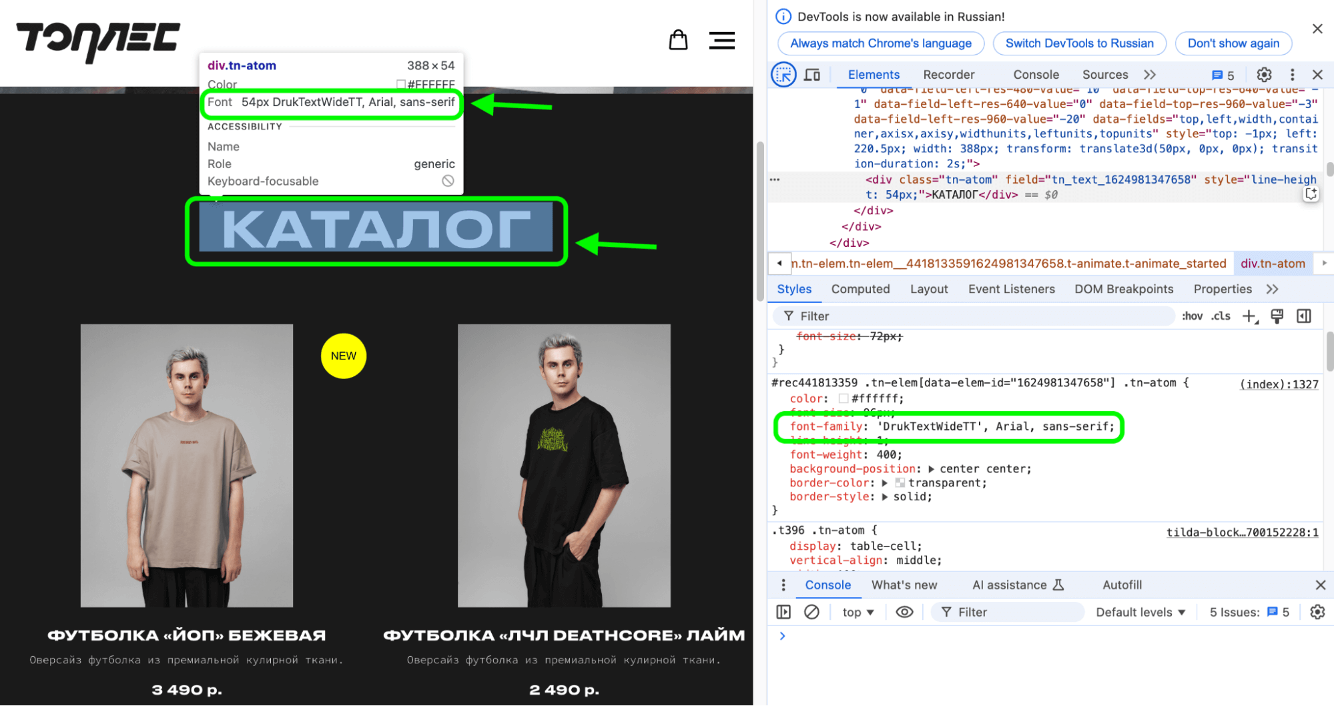Toggle the :hov element state panel
This screenshot has height=706, width=1334.
pos(1192,316)
